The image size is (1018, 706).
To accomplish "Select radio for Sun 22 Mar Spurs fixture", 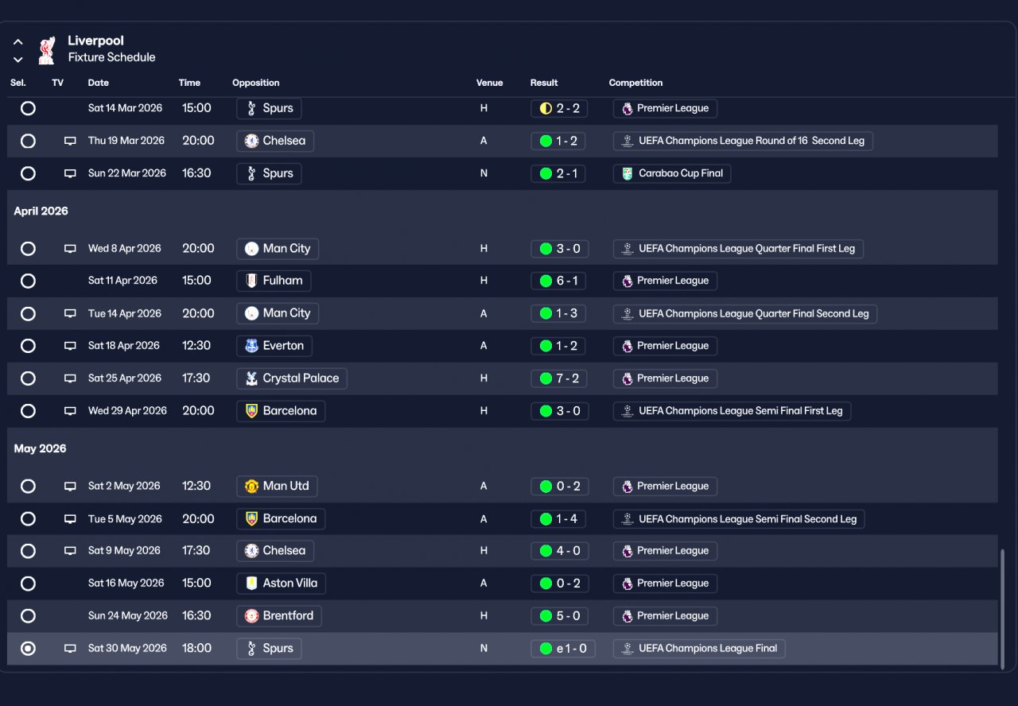I will (x=28, y=173).
